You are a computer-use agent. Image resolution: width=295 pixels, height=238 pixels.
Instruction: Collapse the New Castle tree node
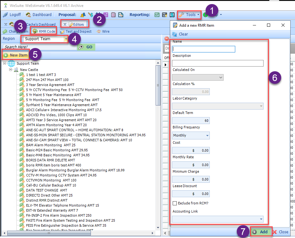[x=11, y=70]
